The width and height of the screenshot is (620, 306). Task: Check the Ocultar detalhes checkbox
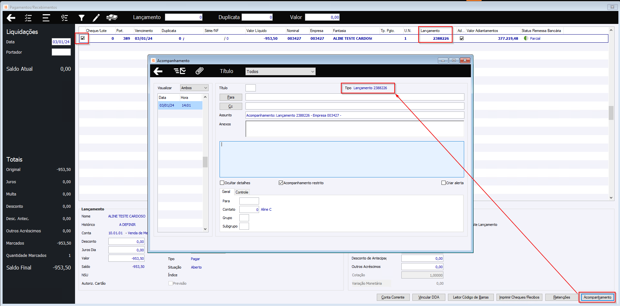222,183
